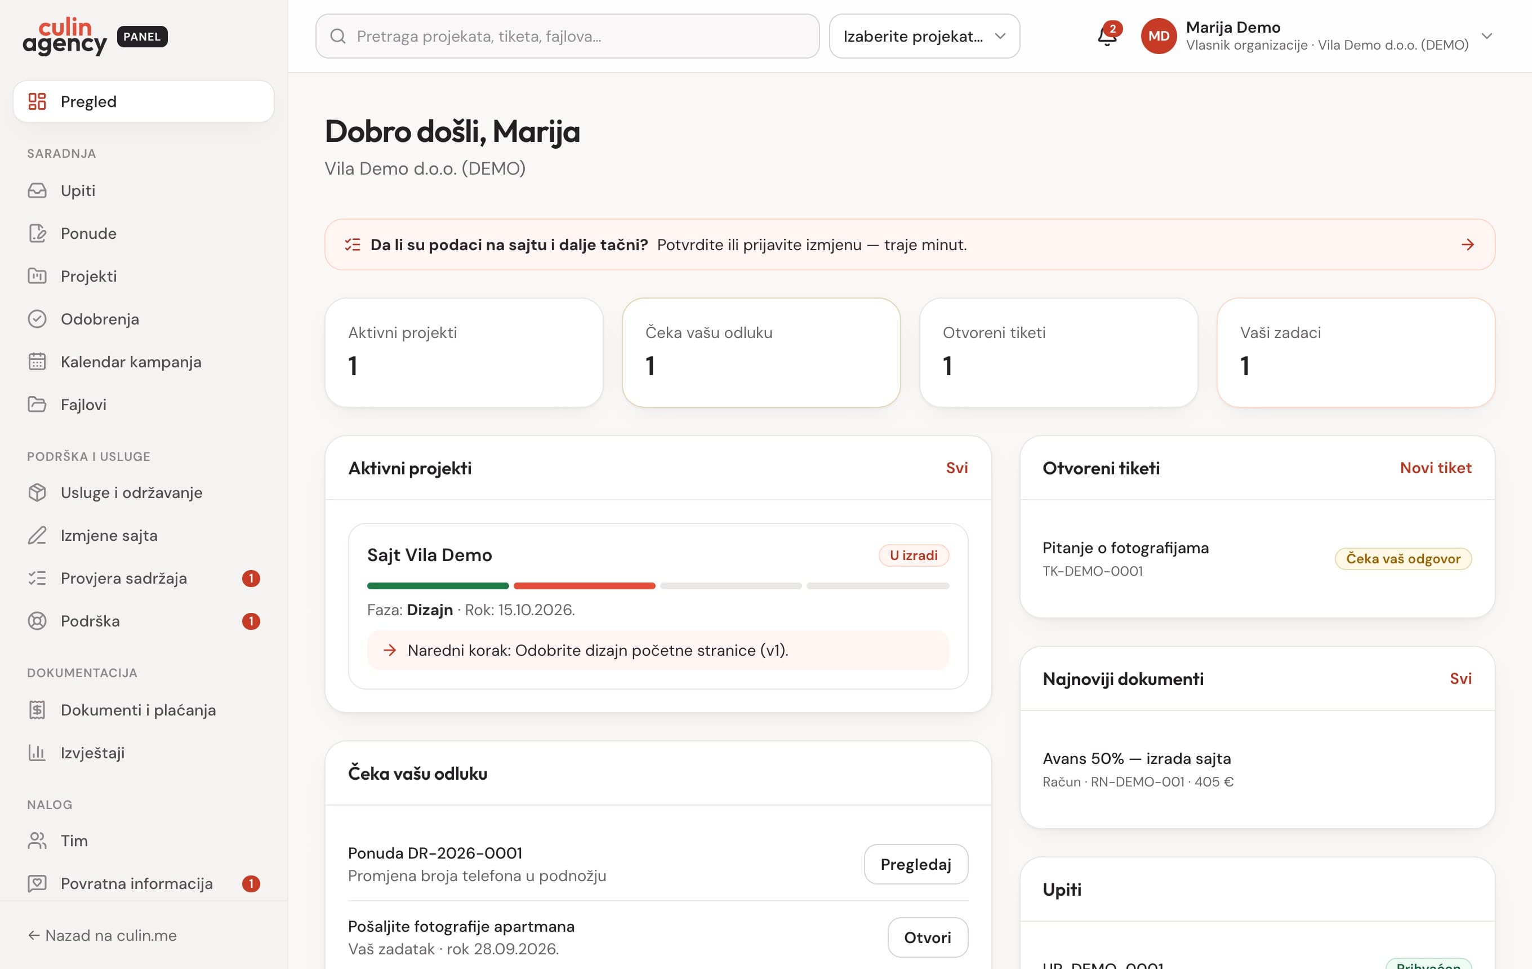Open the Čeka vašu odluku stat card
The width and height of the screenshot is (1532, 969).
click(761, 353)
